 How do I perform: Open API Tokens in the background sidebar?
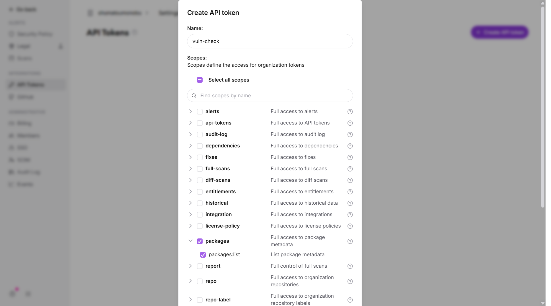click(x=36, y=85)
